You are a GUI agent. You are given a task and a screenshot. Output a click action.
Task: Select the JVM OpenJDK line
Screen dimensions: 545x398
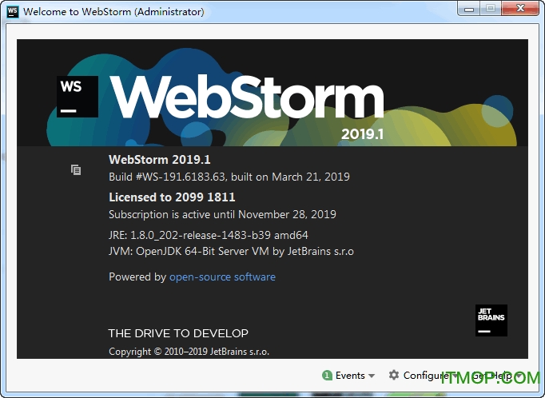[231, 251]
